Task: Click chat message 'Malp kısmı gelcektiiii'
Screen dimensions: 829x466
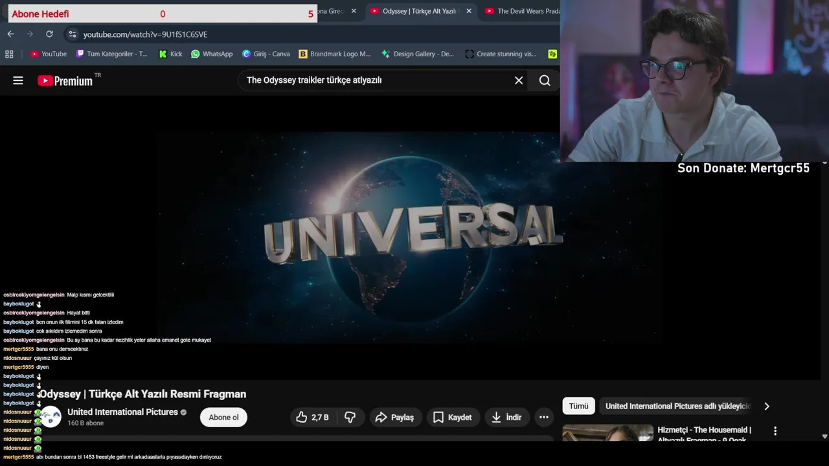Action: pyautogui.click(x=90, y=295)
